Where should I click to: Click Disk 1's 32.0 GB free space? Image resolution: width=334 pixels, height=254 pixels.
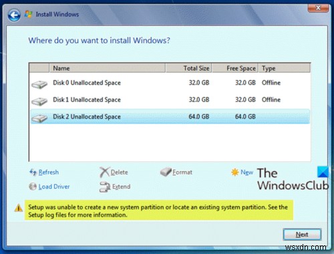tap(245, 99)
